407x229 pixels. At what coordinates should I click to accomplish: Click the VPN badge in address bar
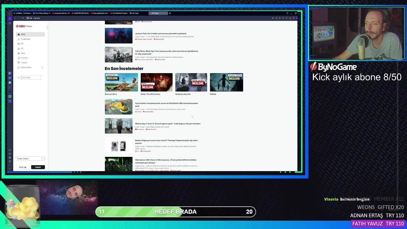click(x=28, y=18)
